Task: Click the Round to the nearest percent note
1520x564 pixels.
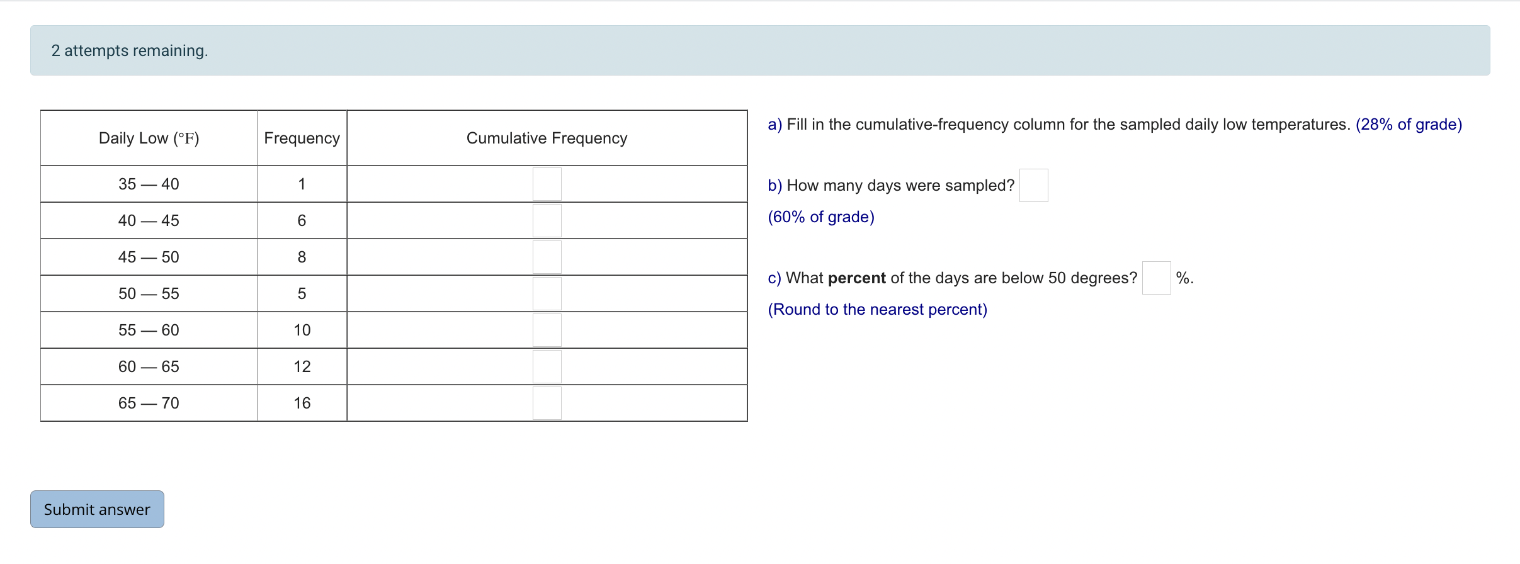Action: 878,310
